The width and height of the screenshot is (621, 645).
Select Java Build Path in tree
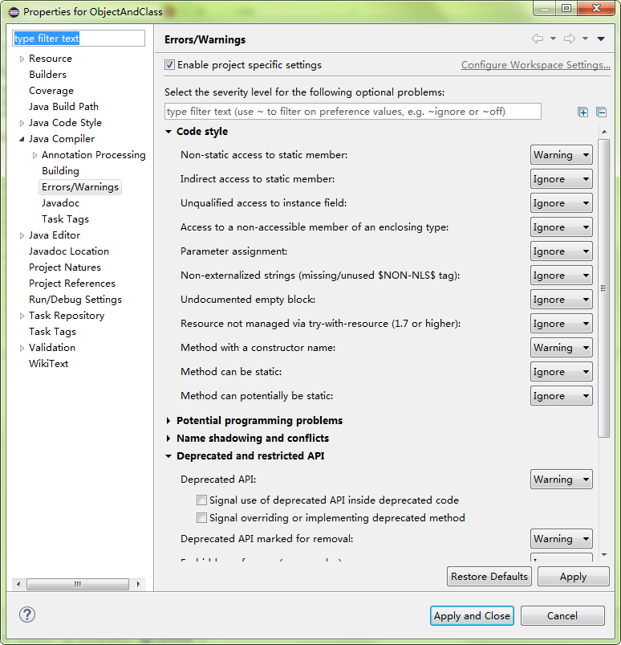point(63,107)
